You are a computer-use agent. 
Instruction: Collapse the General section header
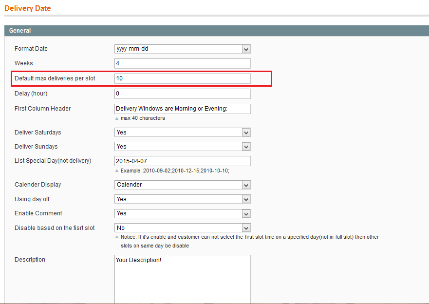217,31
